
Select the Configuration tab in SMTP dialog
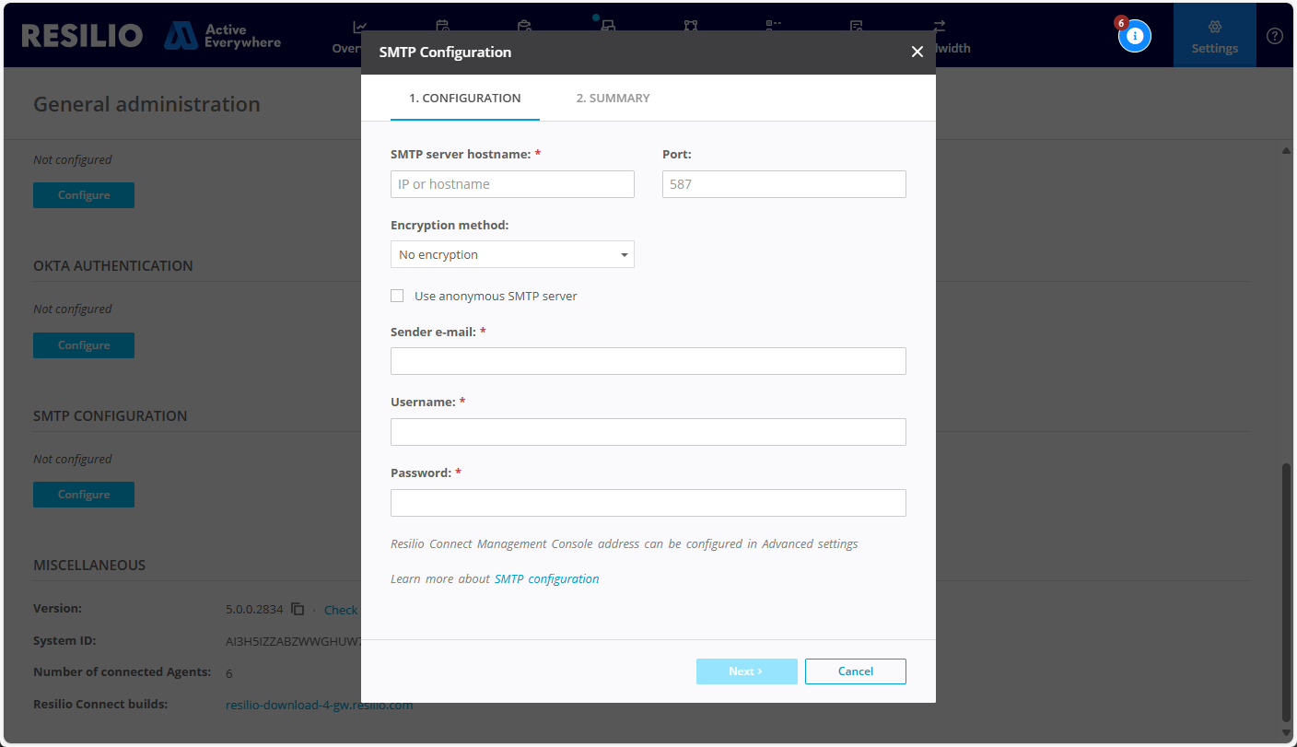pyautogui.click(x=464, y=98)
